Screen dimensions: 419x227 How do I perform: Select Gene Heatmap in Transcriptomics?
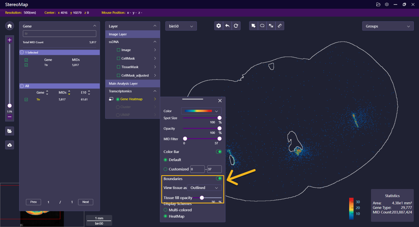(131, 99)
